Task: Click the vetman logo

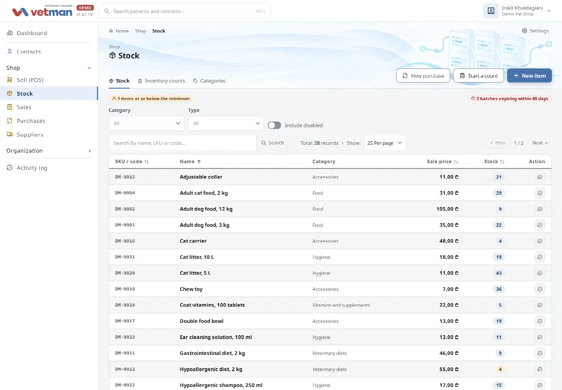Action: click(42, 11)
